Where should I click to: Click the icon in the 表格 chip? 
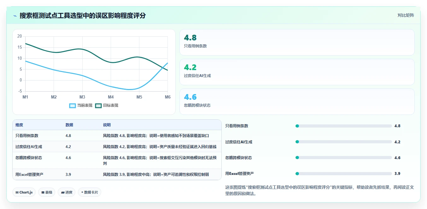pos(43,192)
